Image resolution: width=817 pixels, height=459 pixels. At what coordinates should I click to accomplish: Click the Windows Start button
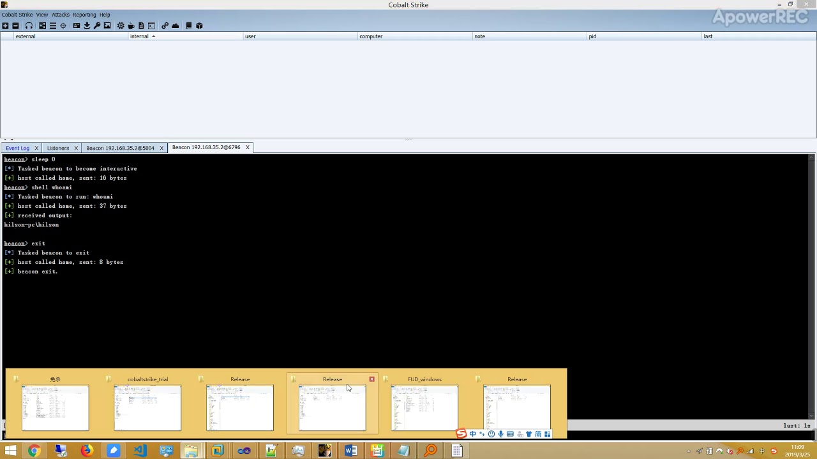tap(10, 451)
